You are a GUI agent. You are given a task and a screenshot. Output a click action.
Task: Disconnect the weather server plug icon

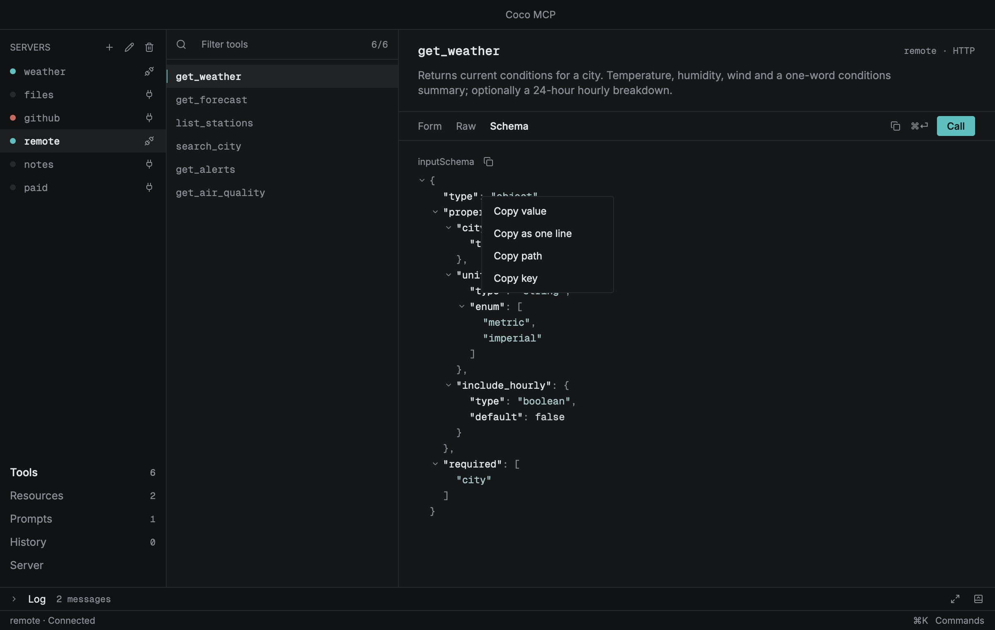pyautogui.click(x=149, y=71)
